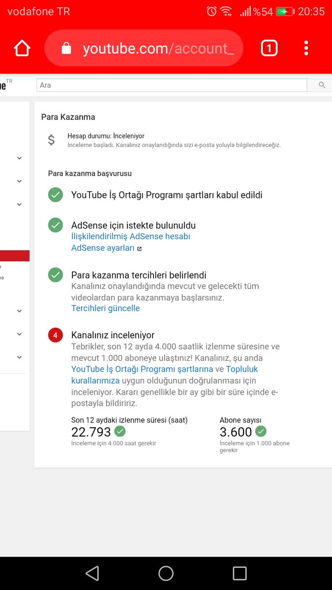
Task: Tap the Android recent apps square button
Action: [240, 573]
